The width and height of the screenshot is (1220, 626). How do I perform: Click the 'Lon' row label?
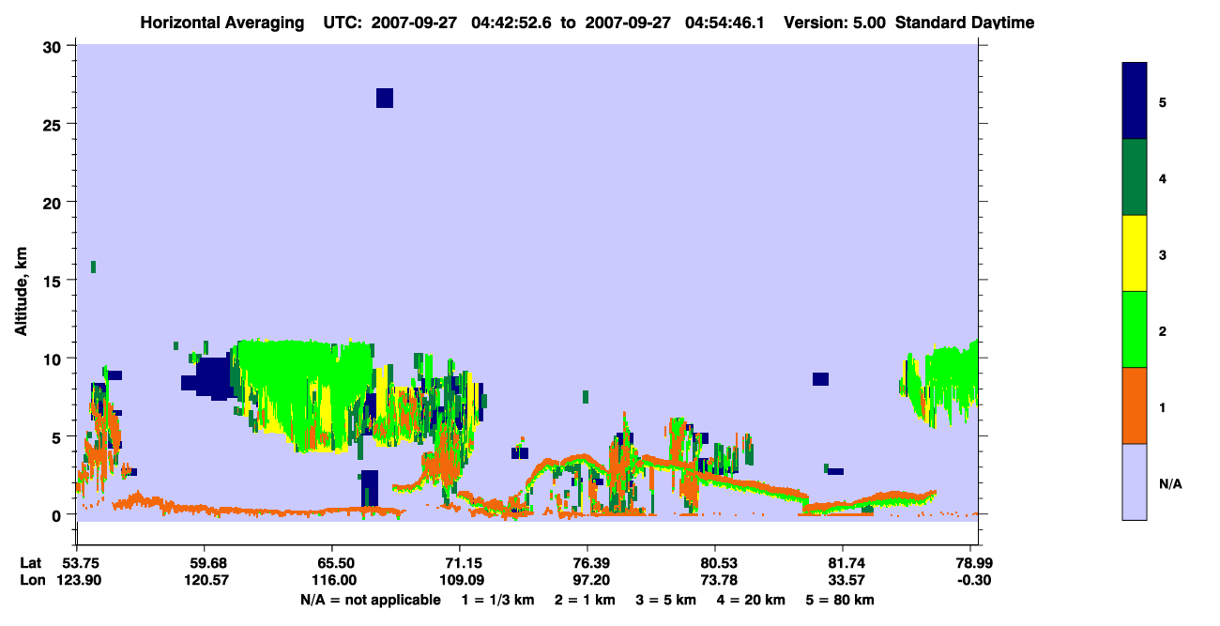[x=32, y=580]
